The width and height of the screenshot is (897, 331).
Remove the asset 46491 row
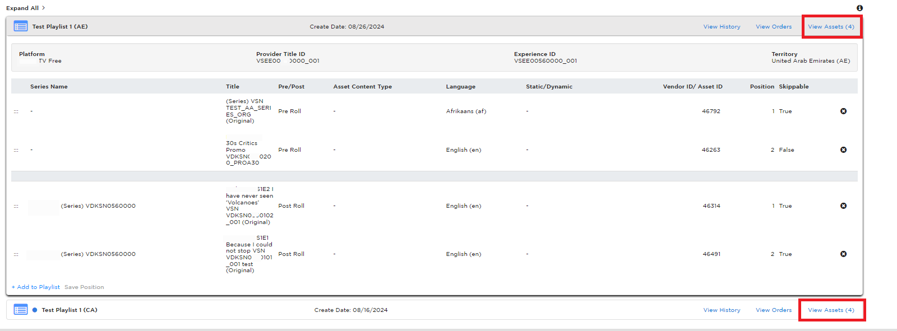tap(843, 254)
